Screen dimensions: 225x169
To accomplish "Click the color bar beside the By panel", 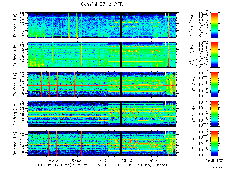I will [214, 114].
